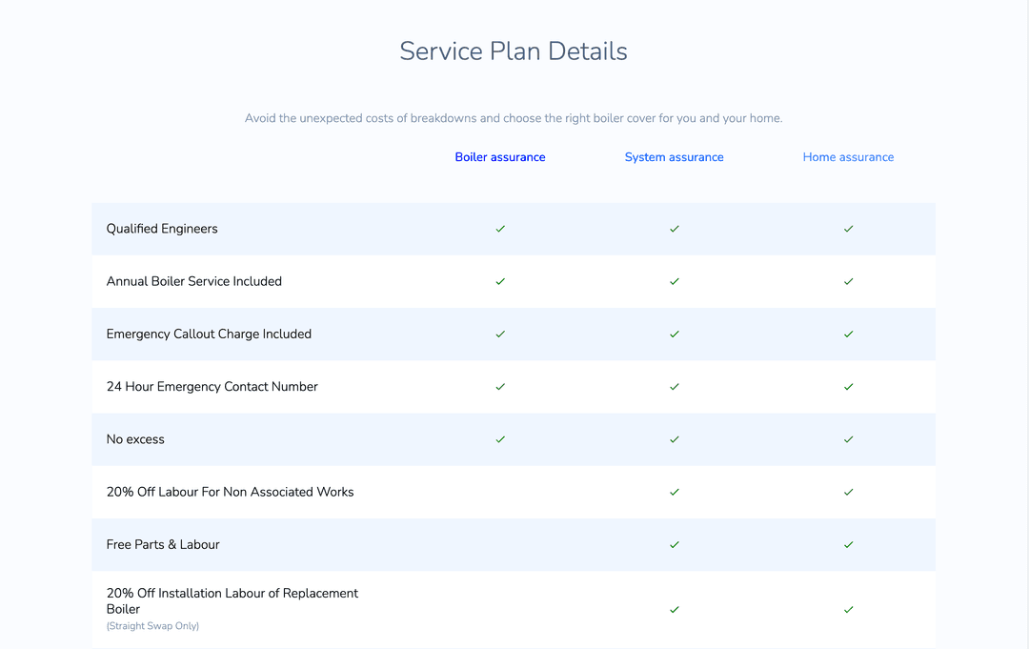Click the Service Plan Details heading
Image resolution: width=1029 pixels, height=649 pixels.
click(x=513, y=51)
